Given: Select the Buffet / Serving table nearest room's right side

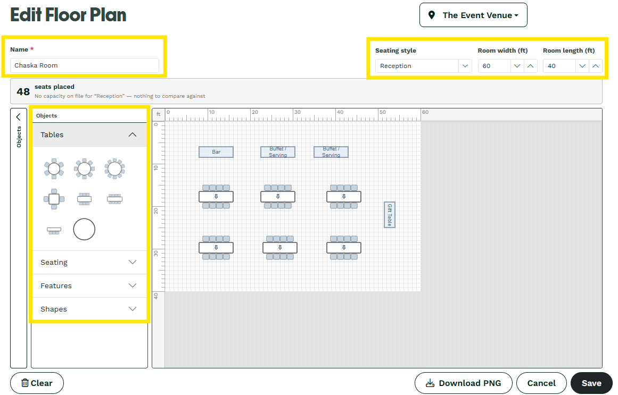Looking at the screenshot, I should pyautogui.click(x=331, y=152).
